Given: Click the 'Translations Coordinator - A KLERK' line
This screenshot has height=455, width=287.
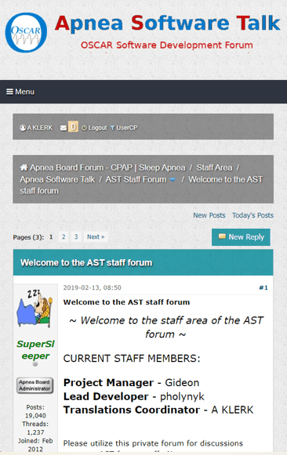Looking at the screenshot, I should (x=158, y=410).
